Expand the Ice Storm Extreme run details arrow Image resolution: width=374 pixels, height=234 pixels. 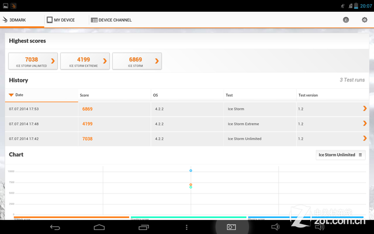365,123
